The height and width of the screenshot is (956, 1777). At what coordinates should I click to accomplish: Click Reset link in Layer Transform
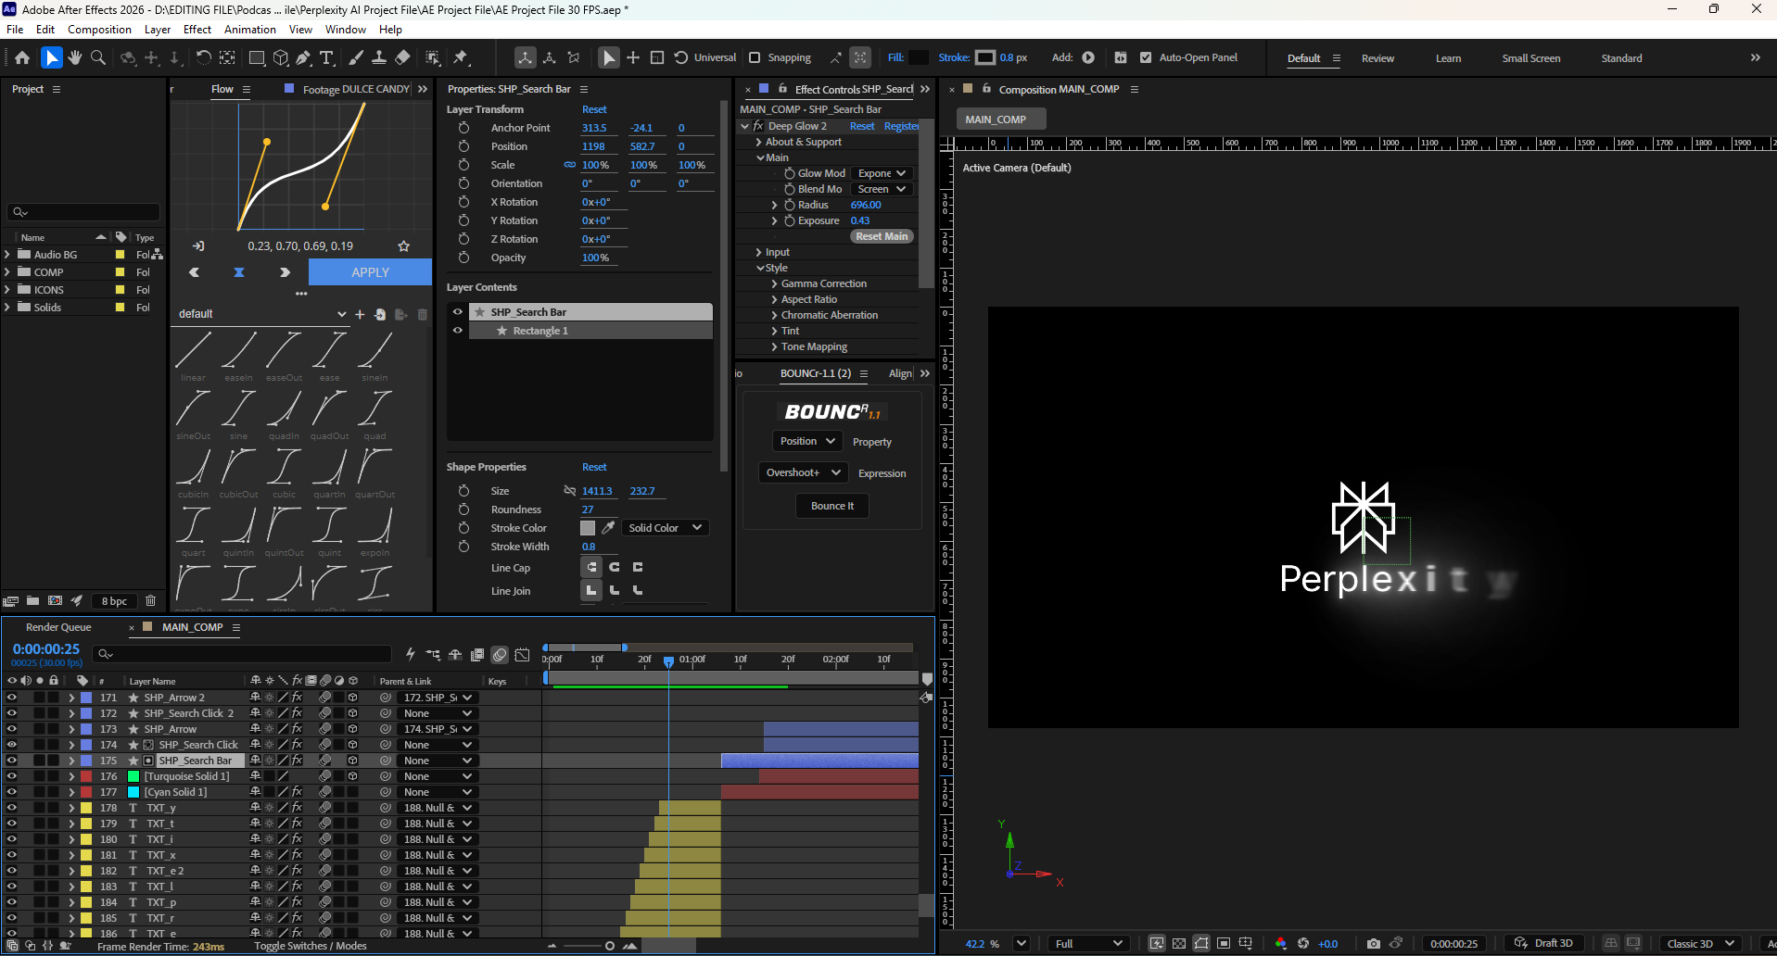(594, 109)
